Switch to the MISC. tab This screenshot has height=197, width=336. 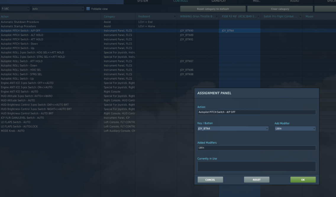click(256, 1)
